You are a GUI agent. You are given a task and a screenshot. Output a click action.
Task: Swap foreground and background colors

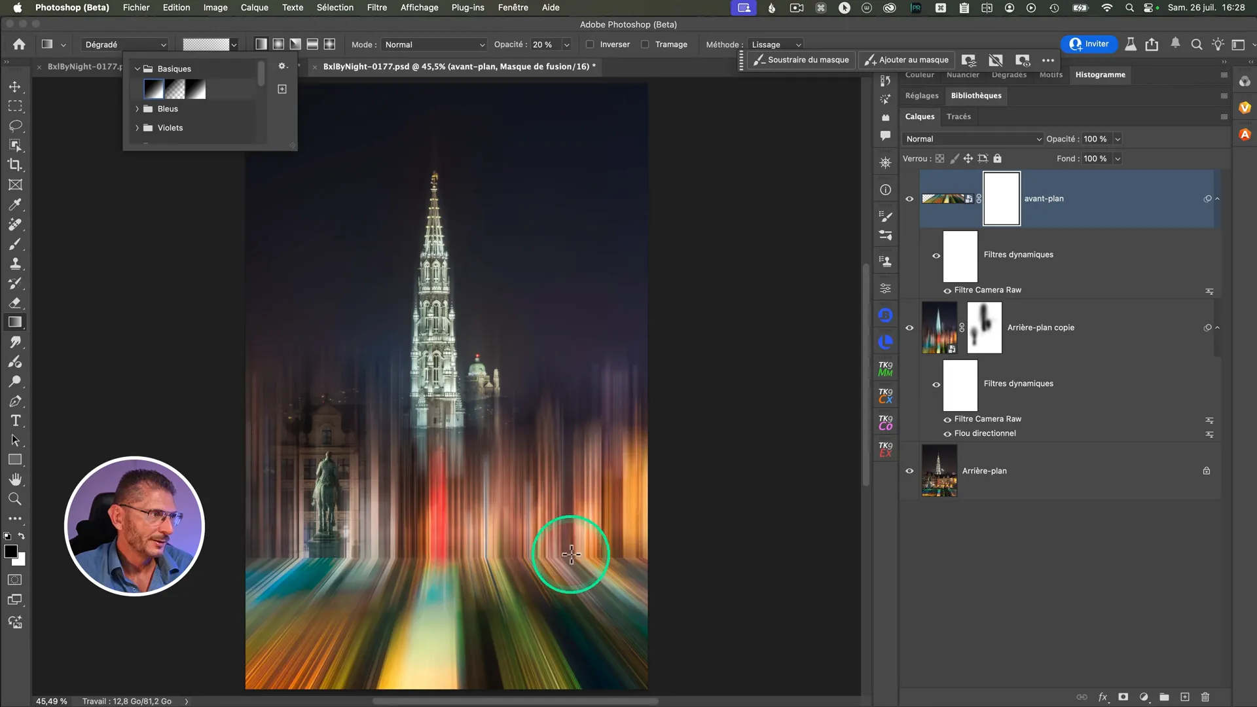pyautogui.click(x=22, y=536)
